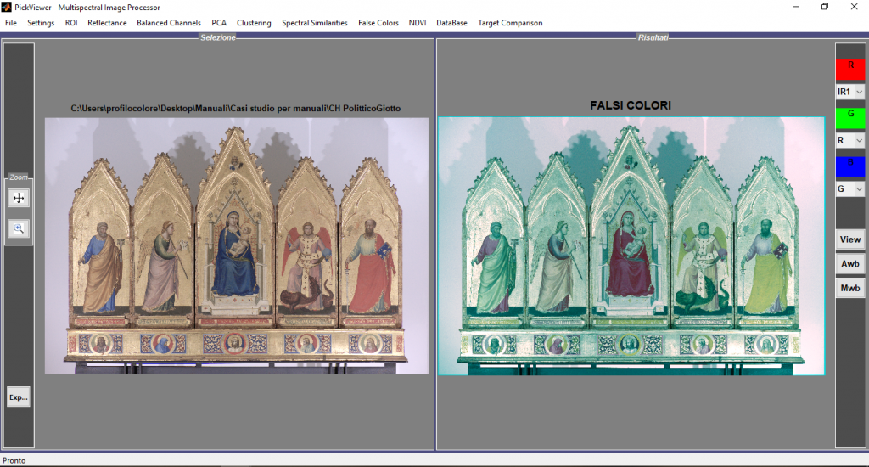Open the PCA menu
Image resolution: width=869 pixels, height=467 pixels.
(219, 23)
